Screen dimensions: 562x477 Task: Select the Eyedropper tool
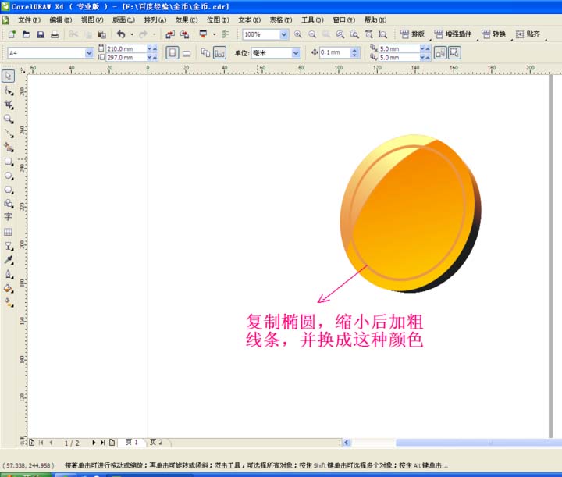tap(9, 260)
